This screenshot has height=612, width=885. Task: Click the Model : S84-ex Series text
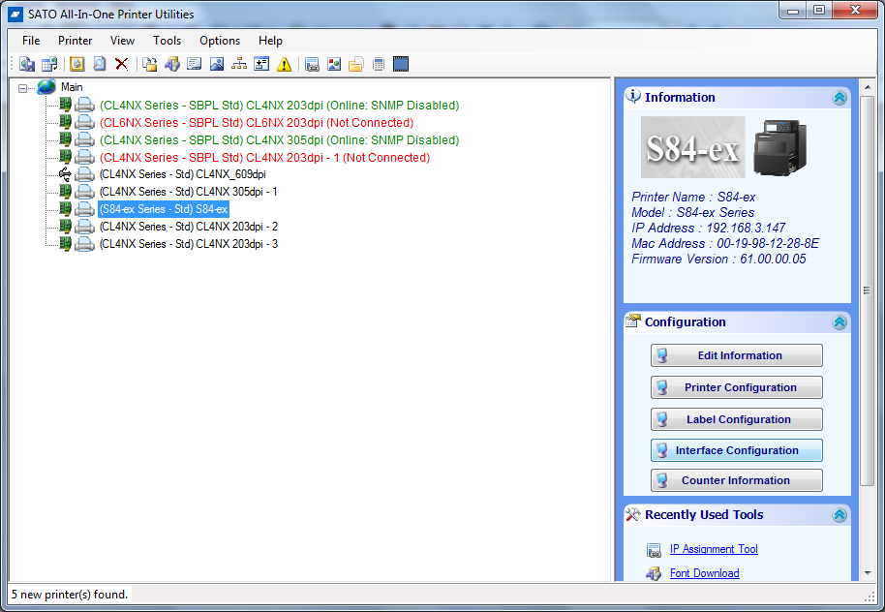click(x=692, y=212)
